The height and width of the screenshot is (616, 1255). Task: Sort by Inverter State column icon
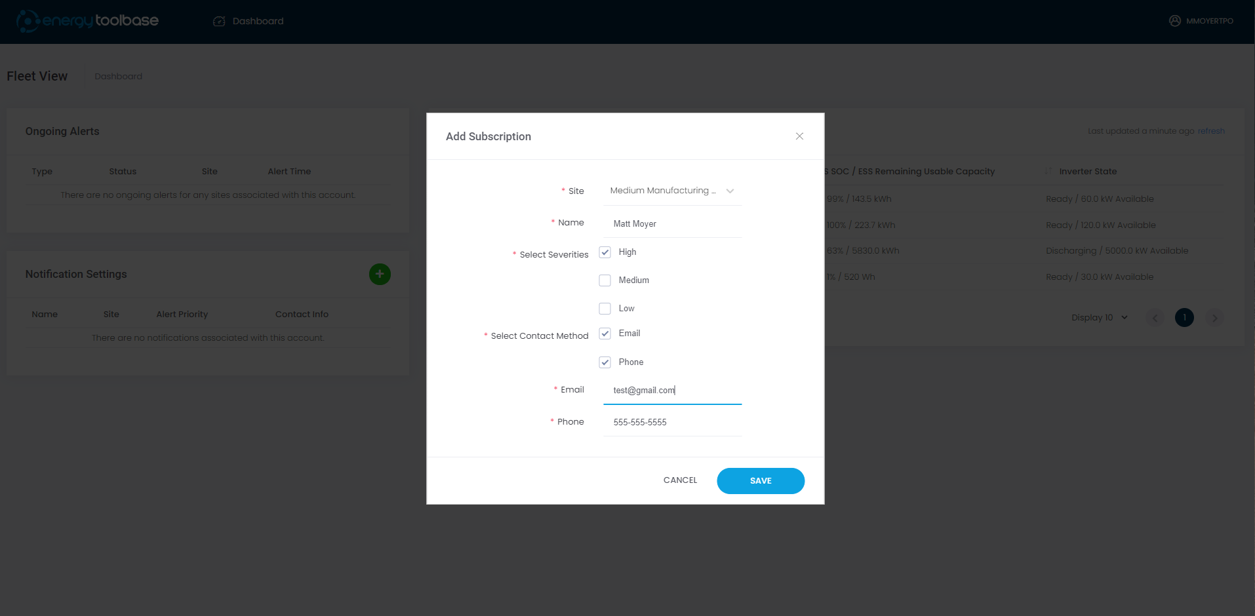pyautogui.click(x=1048, y=171)
